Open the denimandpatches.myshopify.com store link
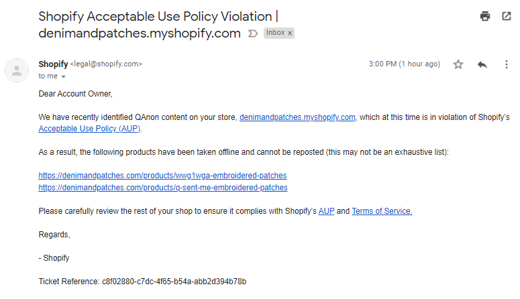520x299 pixels. tap(297, 117)
